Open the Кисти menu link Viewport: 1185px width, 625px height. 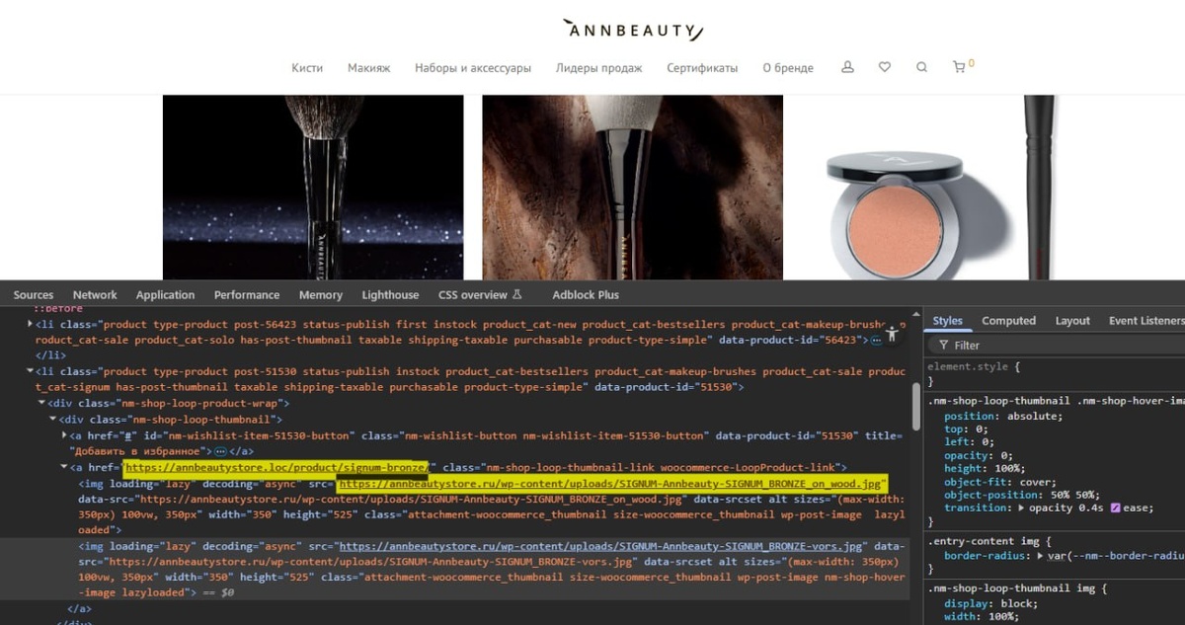(x=307, y=68)
